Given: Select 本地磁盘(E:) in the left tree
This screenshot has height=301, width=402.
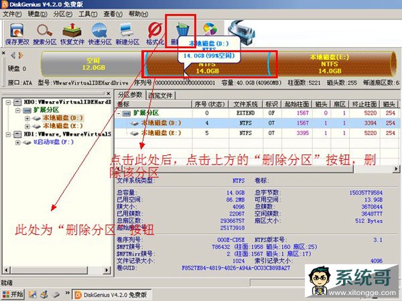Looking at the screenshot, I should [63, 126].
